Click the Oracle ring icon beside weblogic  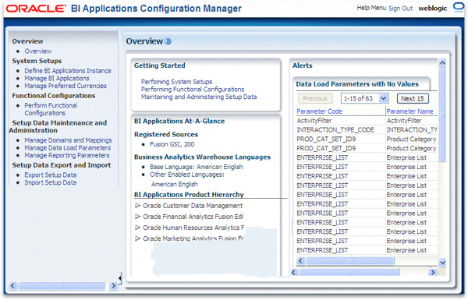[x=458, y=8]
